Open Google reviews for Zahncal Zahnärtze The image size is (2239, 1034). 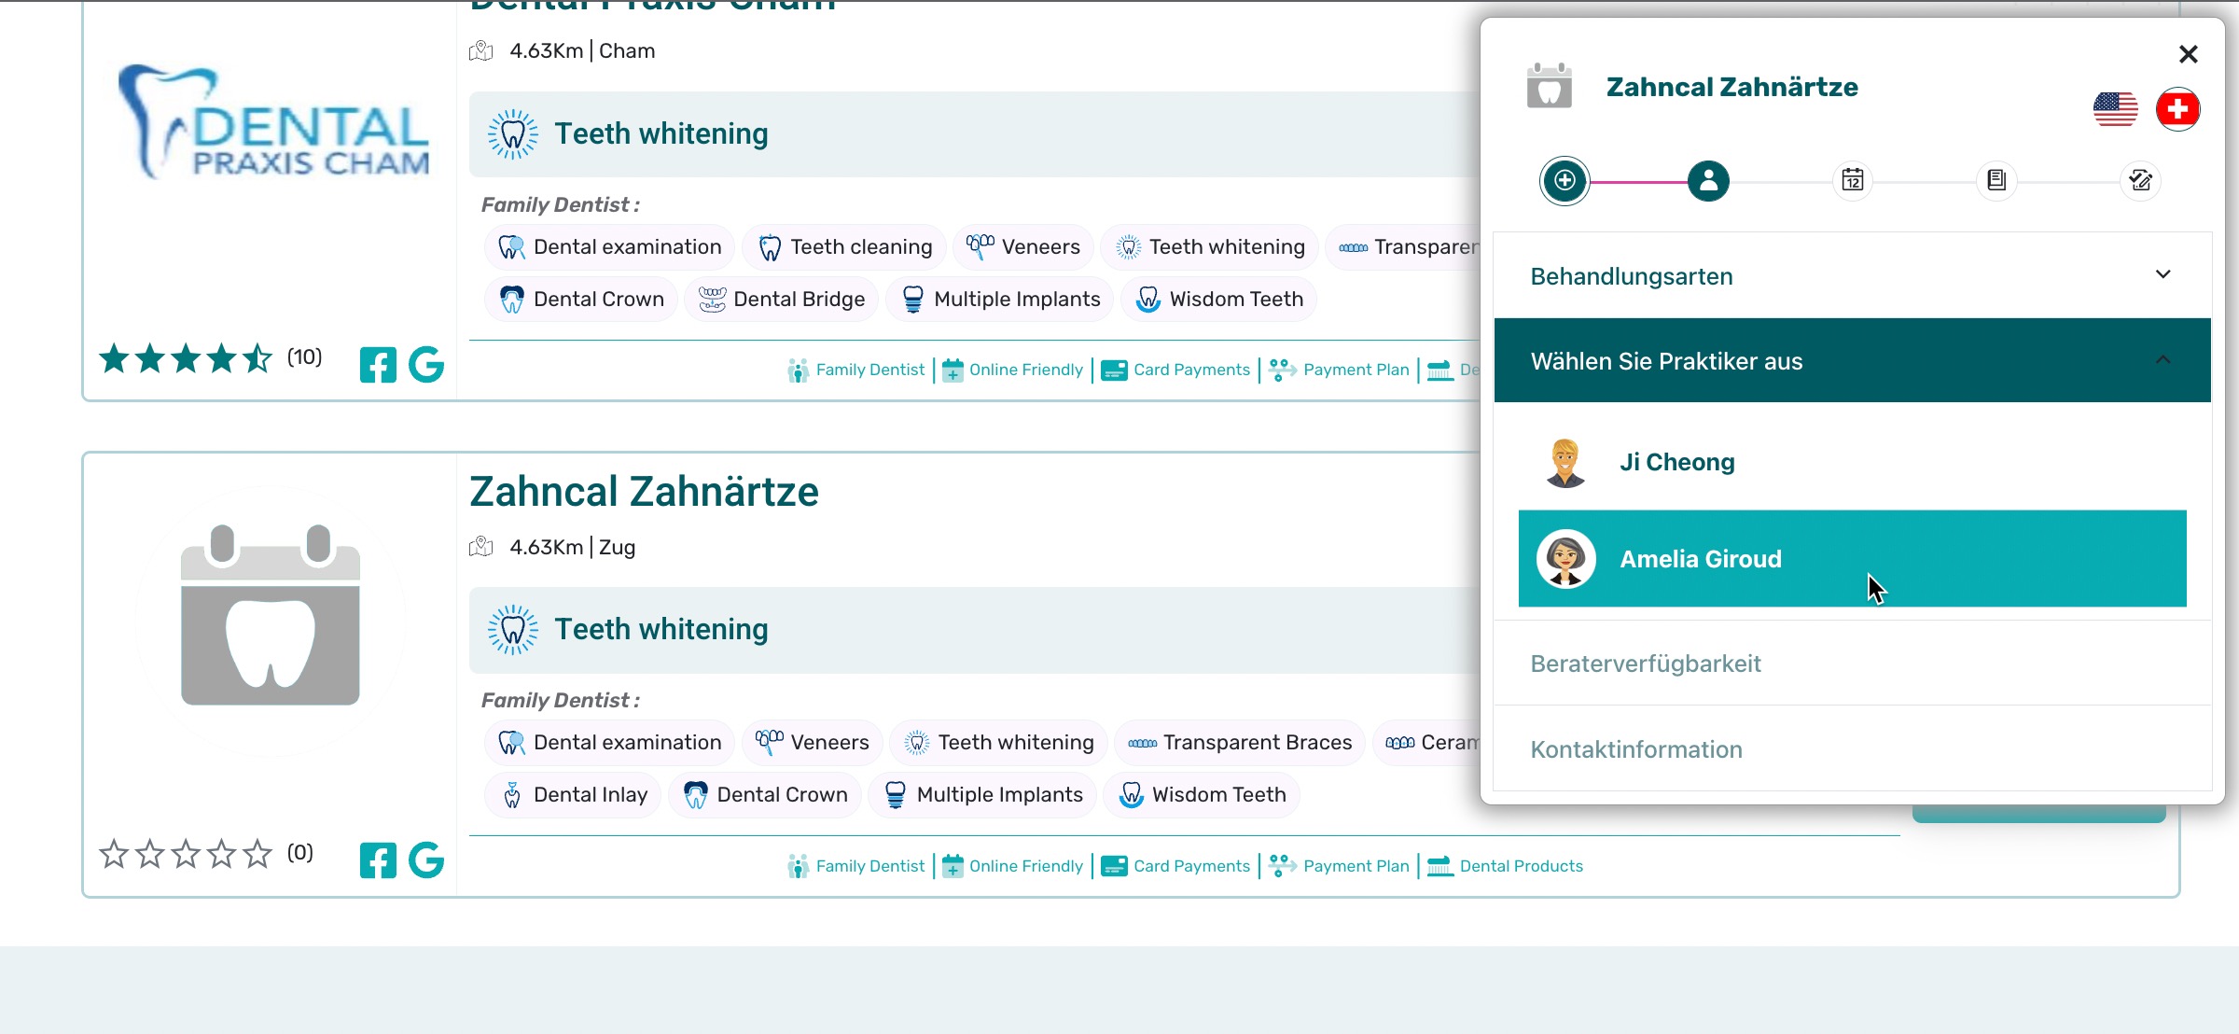tap(426, 860)
